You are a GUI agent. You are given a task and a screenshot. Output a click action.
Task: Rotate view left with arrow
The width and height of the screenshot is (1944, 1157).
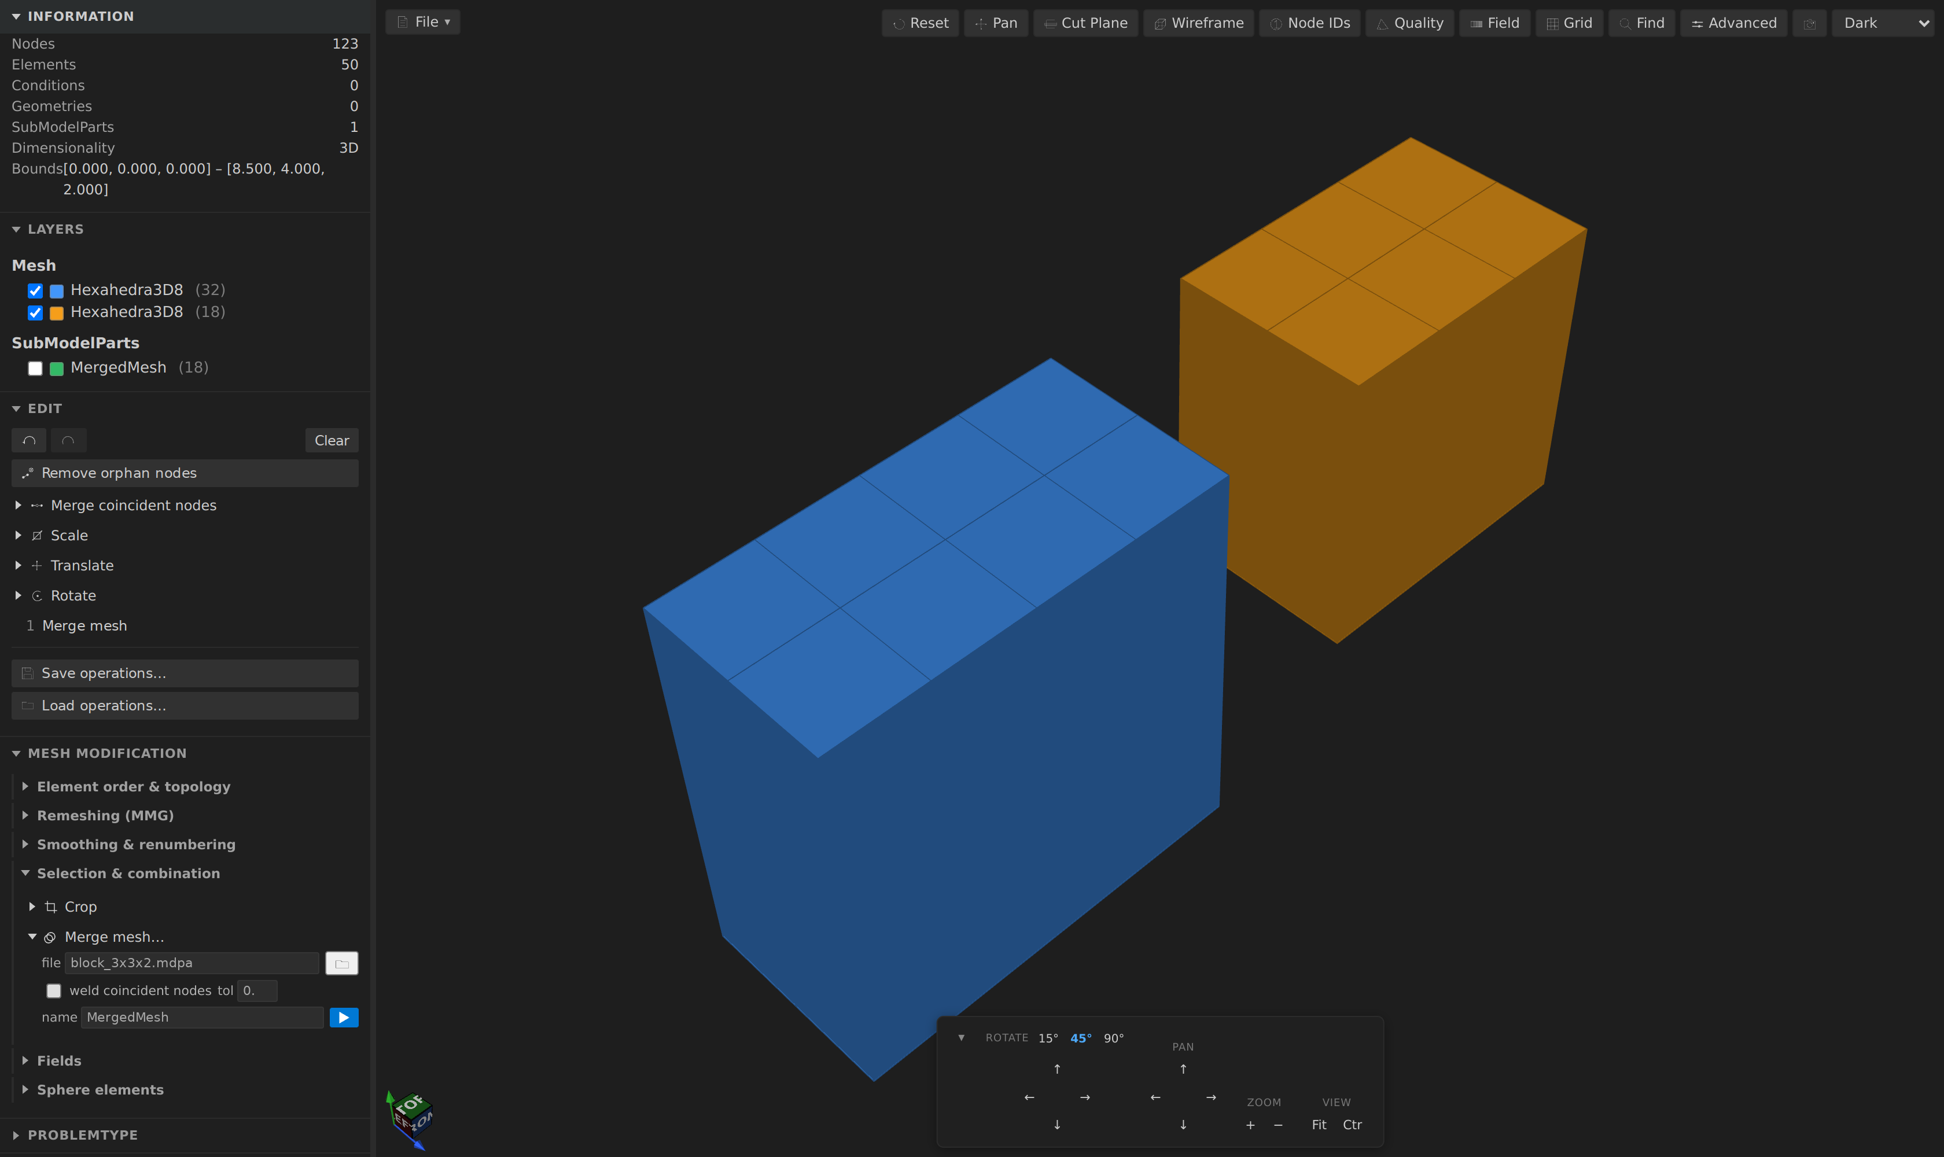(1029, 1098)
